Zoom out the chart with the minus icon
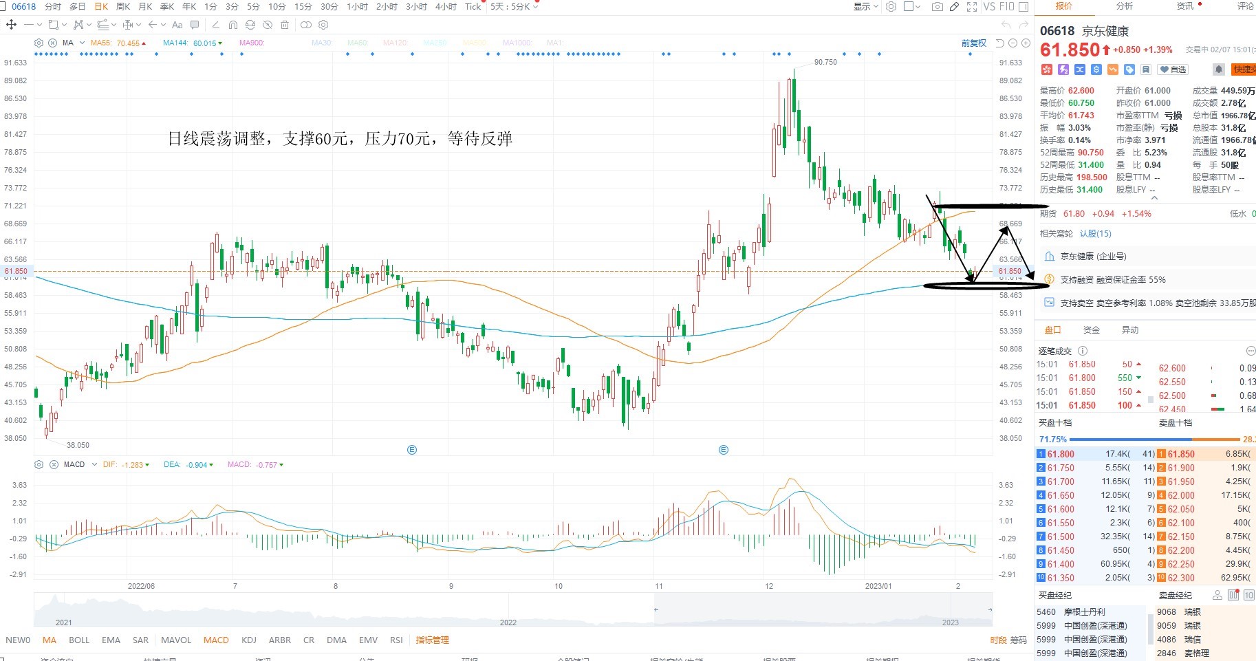Viewport: 1256px width, 661px height. [x=1013, y=43]
